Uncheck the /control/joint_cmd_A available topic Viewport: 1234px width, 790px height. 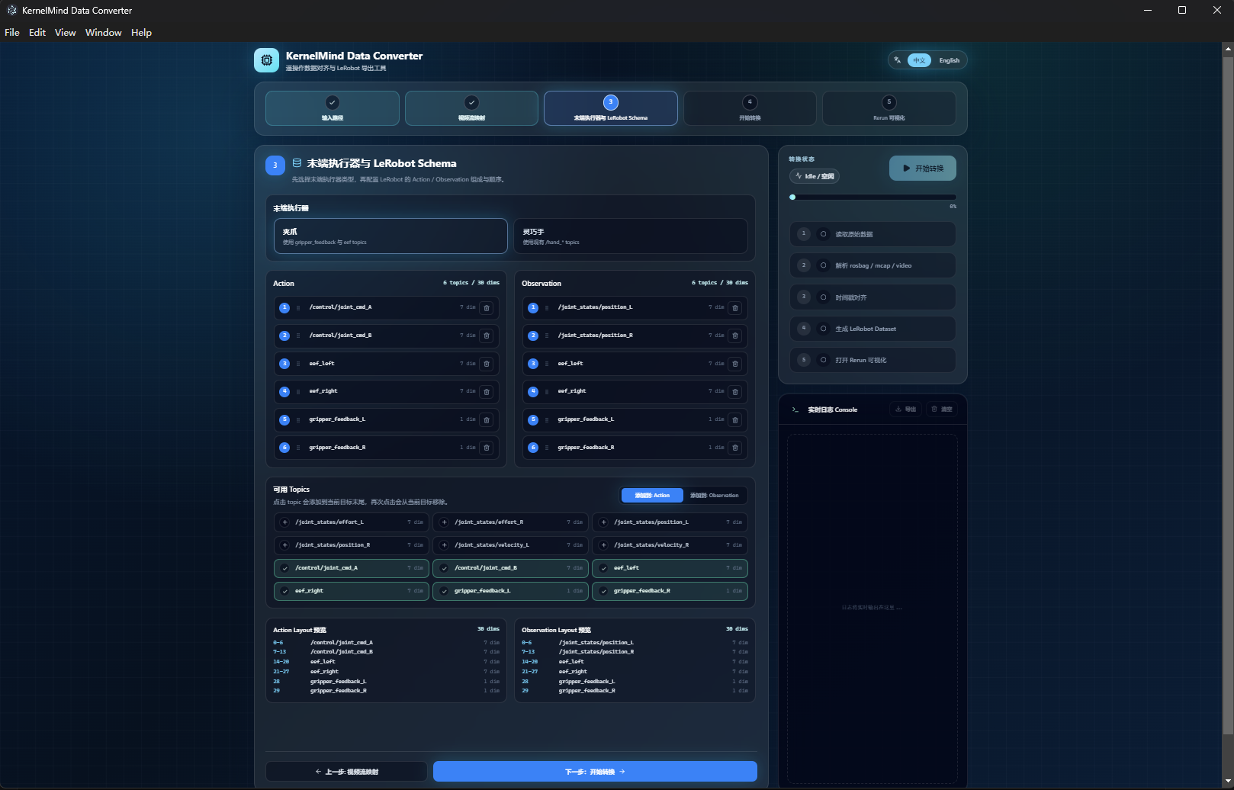(351, 568)
